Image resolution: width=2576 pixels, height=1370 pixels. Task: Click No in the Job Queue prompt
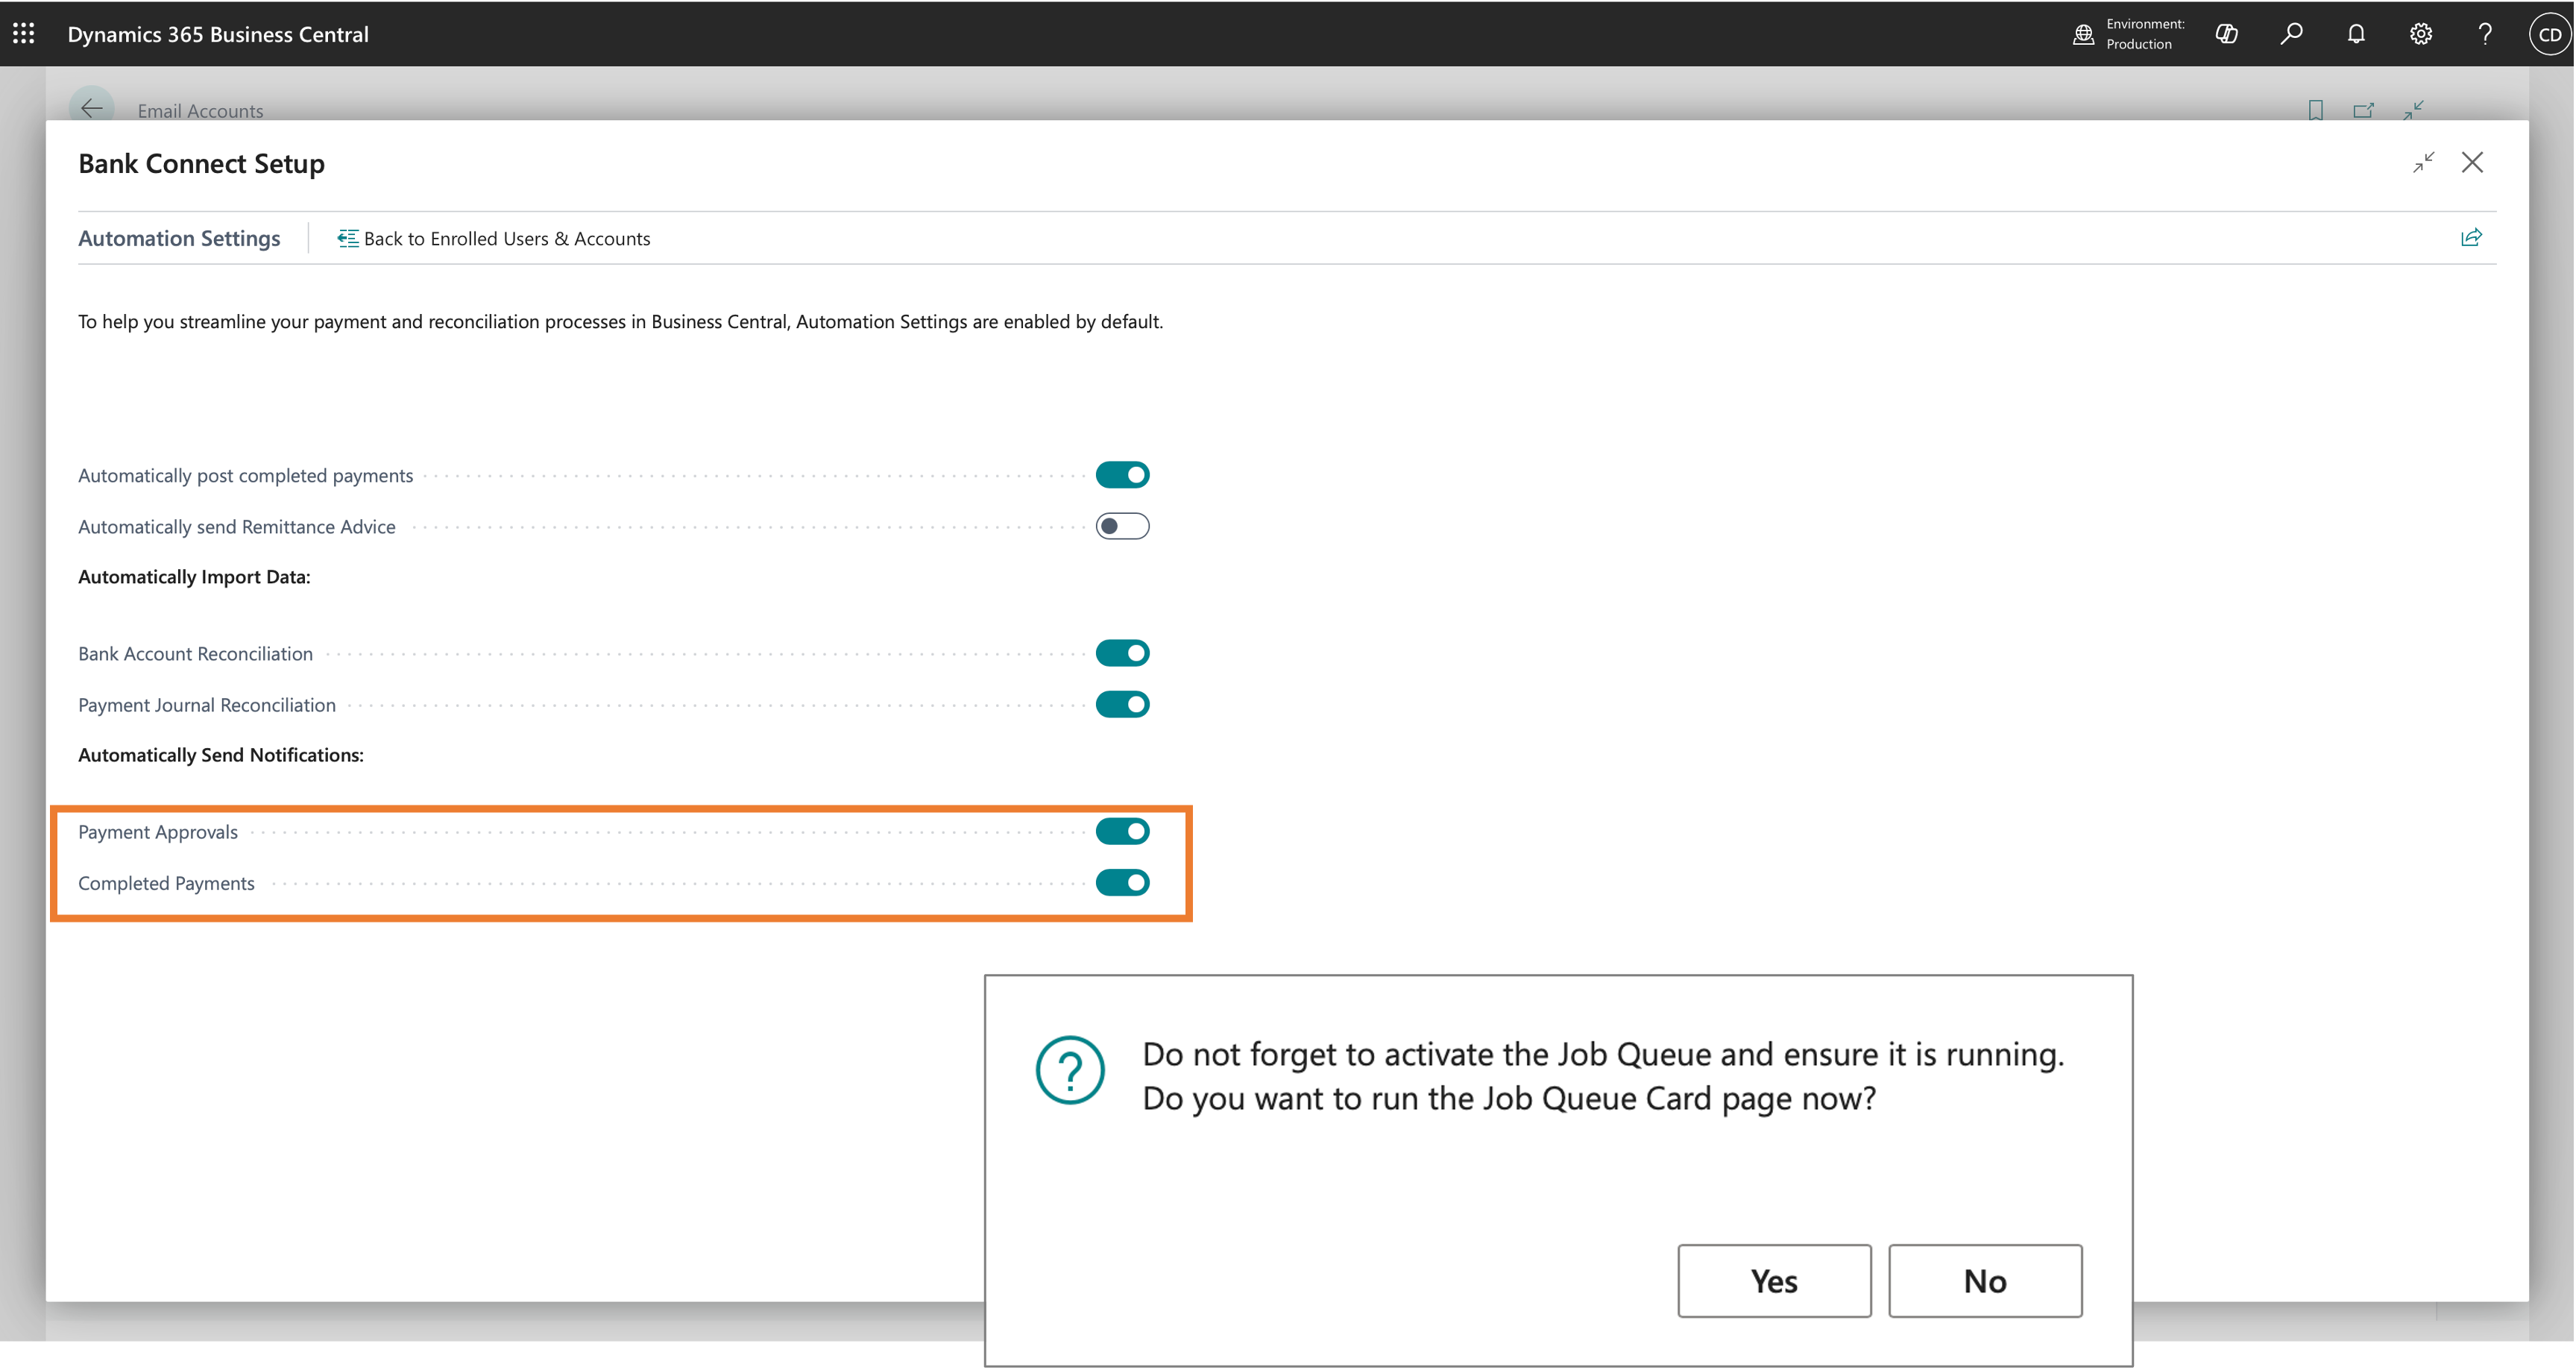[x=1985, y=1281]
